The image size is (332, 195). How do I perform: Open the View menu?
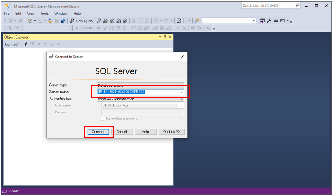click(31, 14)
